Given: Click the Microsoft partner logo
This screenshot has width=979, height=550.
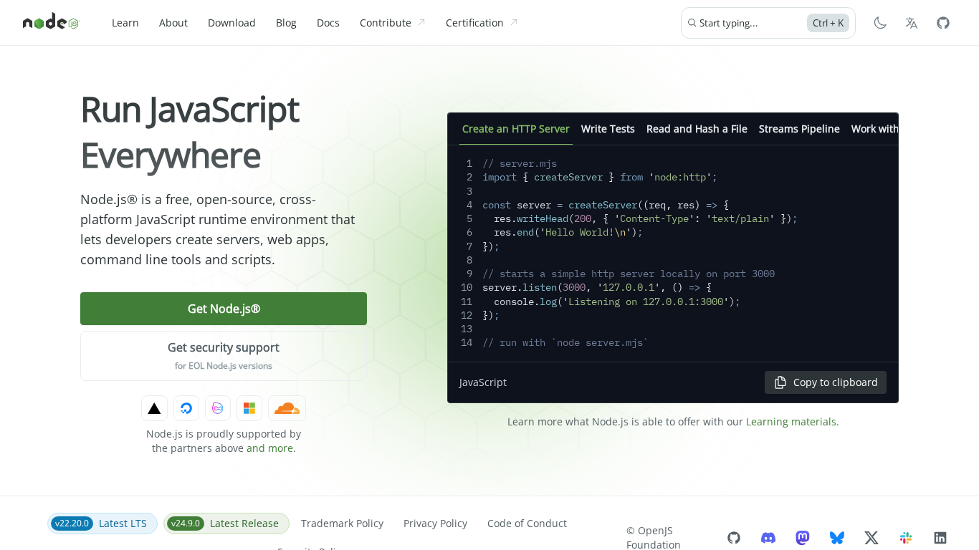Looking at the screenshot, I should 249,408.
